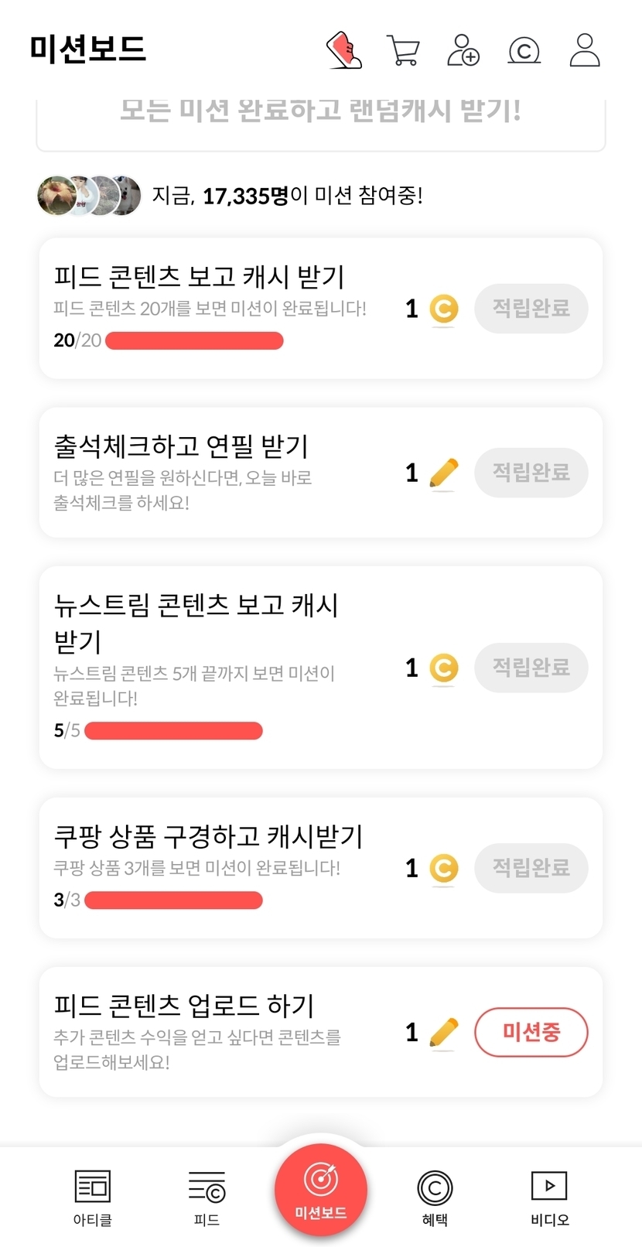Tap the invite friend icon
642x1247 pixels.
[x=463, y=50]
